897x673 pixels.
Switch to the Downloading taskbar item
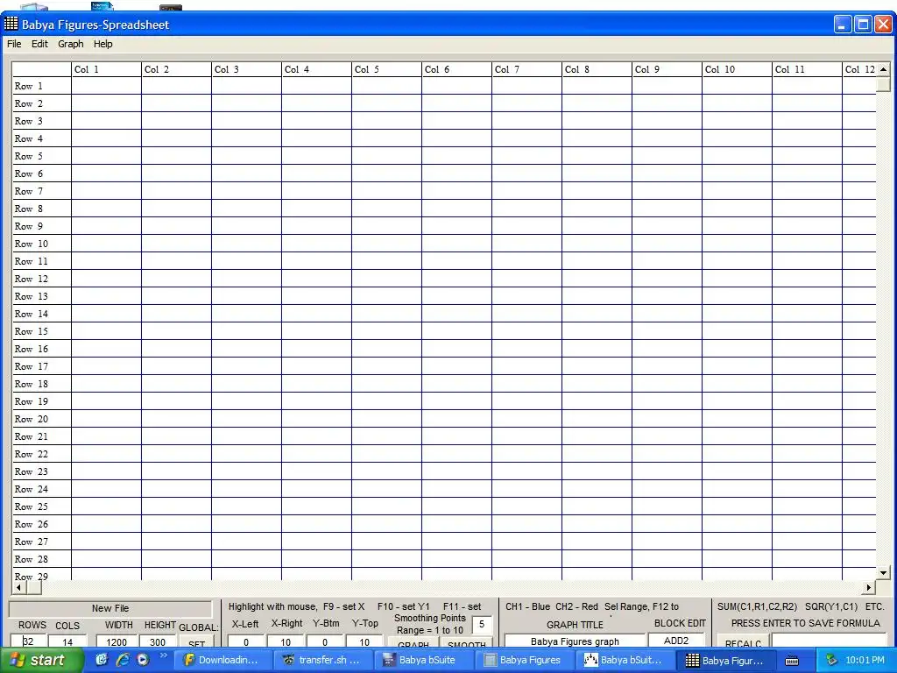222,660
